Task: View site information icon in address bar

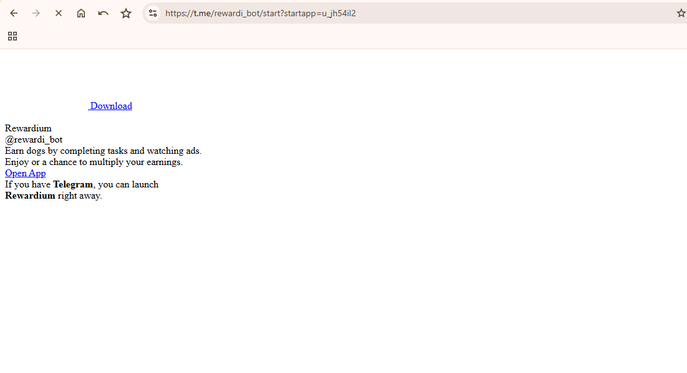Action: click(153, 13)
